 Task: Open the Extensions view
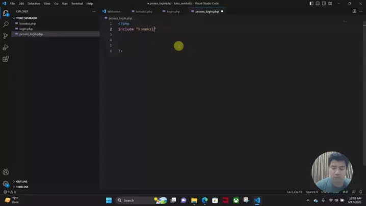[6, 59]
